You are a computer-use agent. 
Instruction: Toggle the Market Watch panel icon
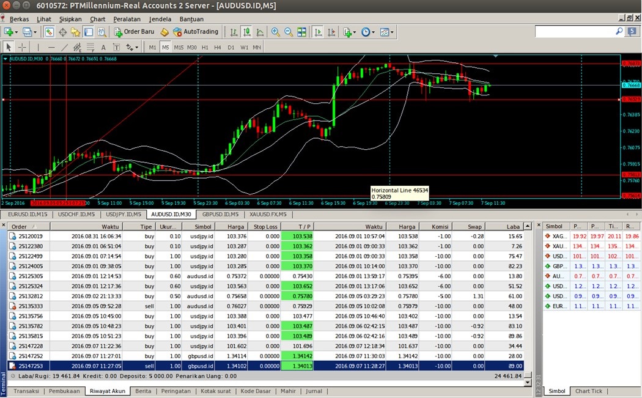click(49, 32)
